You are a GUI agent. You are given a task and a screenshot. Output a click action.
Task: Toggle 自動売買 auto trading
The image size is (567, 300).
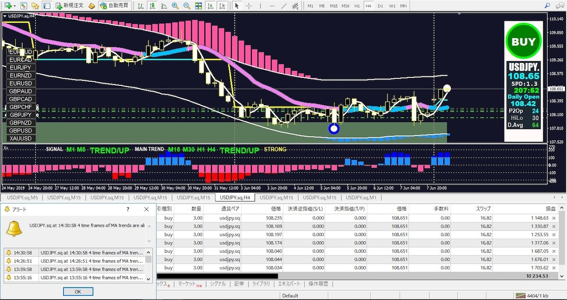pyautogui.click(x=114, y=6)
